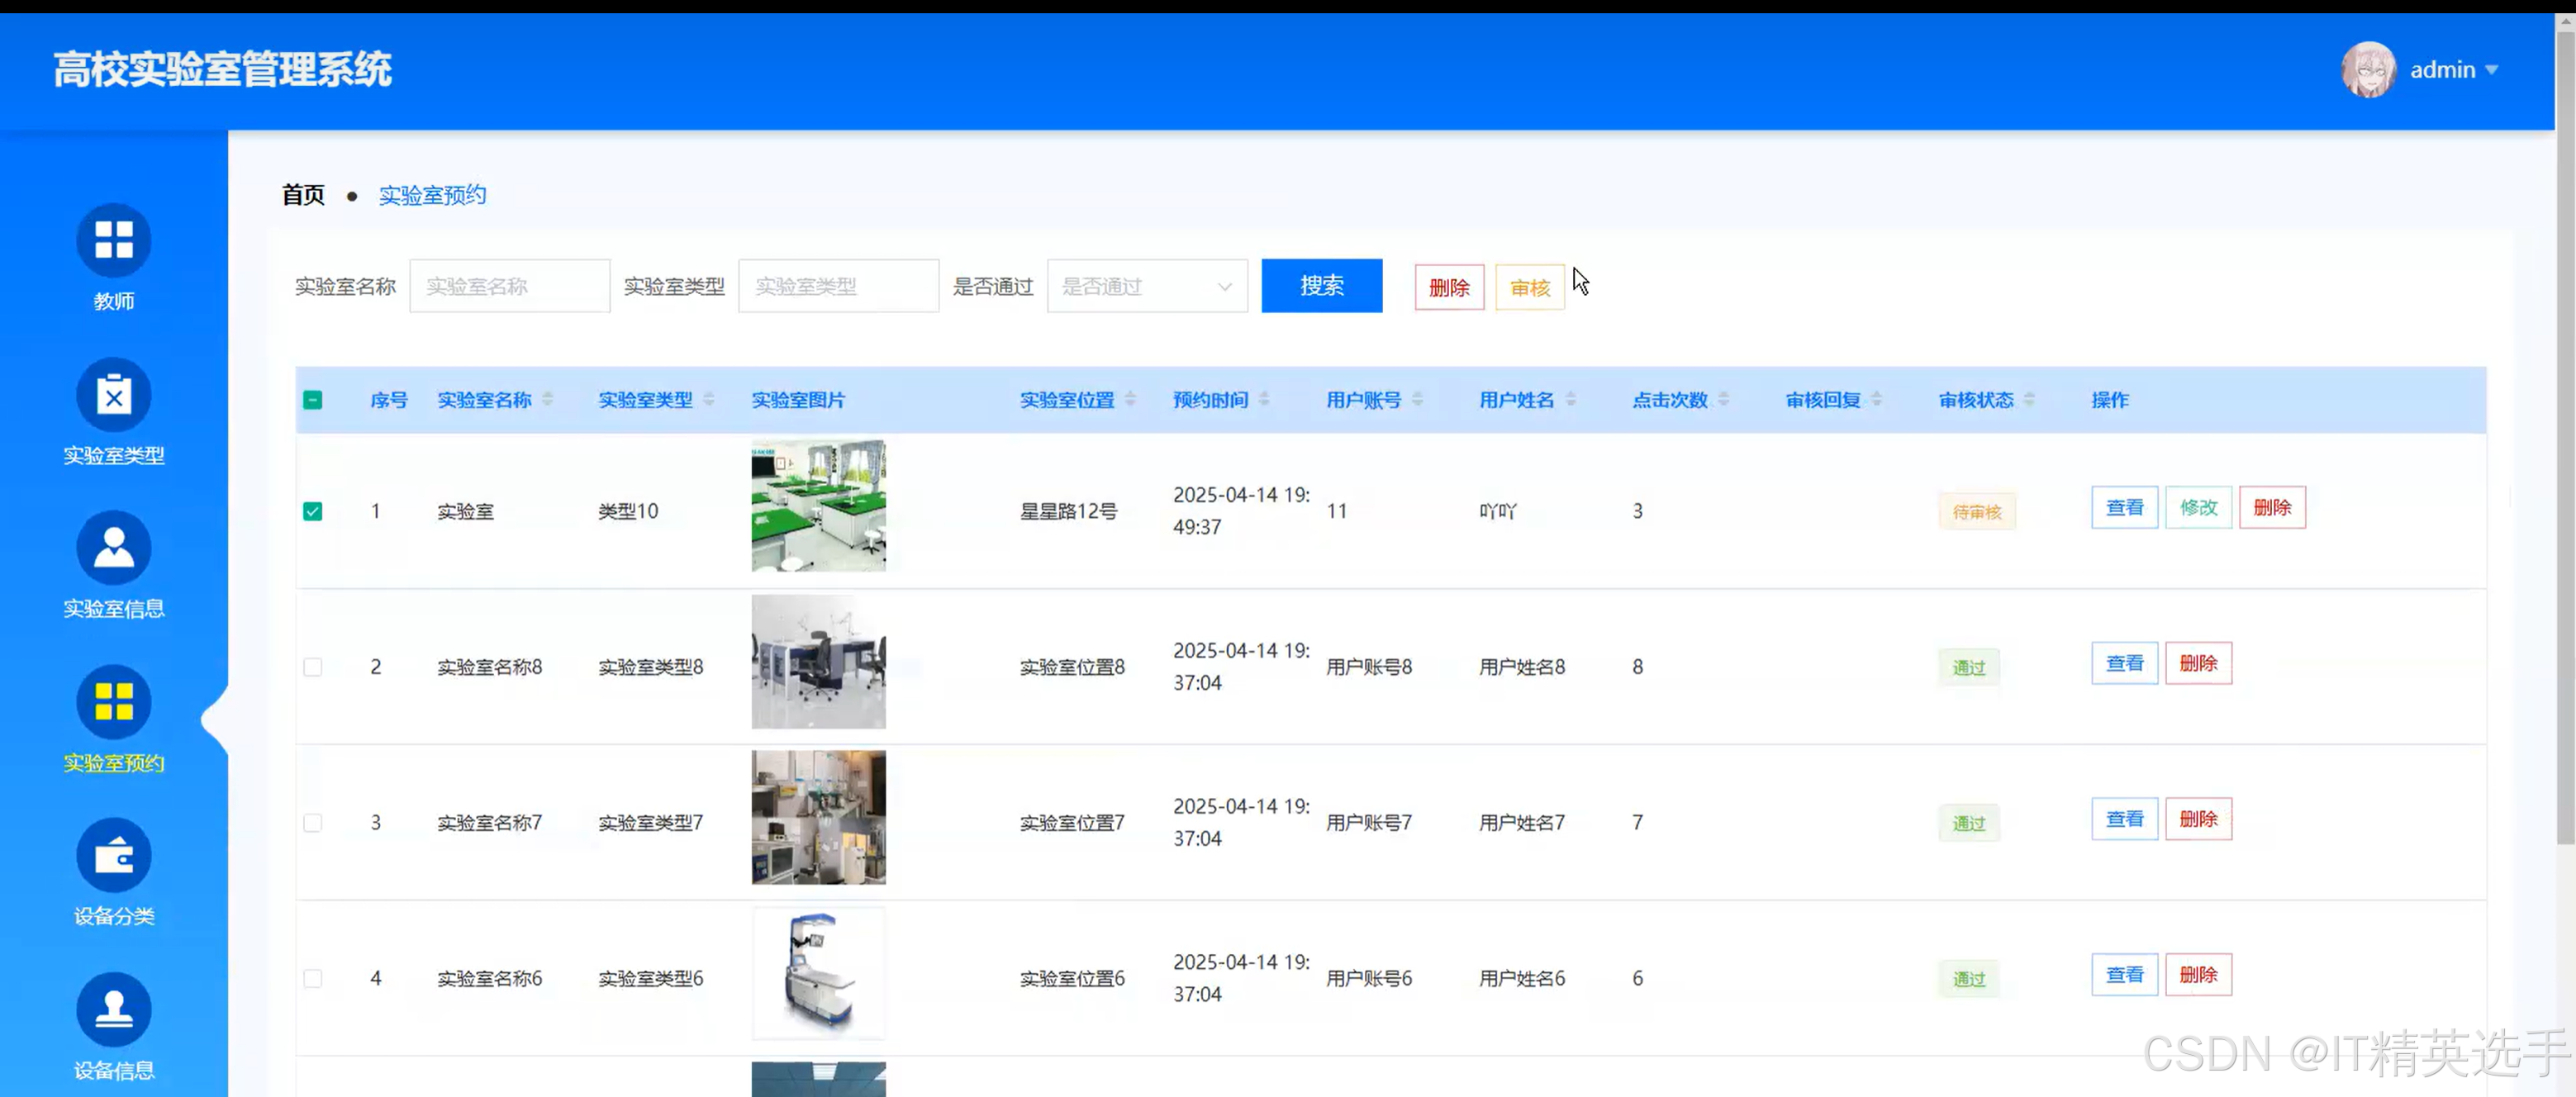Click the 设备信息 user icon
Screen dimensions: 2576x1097
tap(113, 1009)
